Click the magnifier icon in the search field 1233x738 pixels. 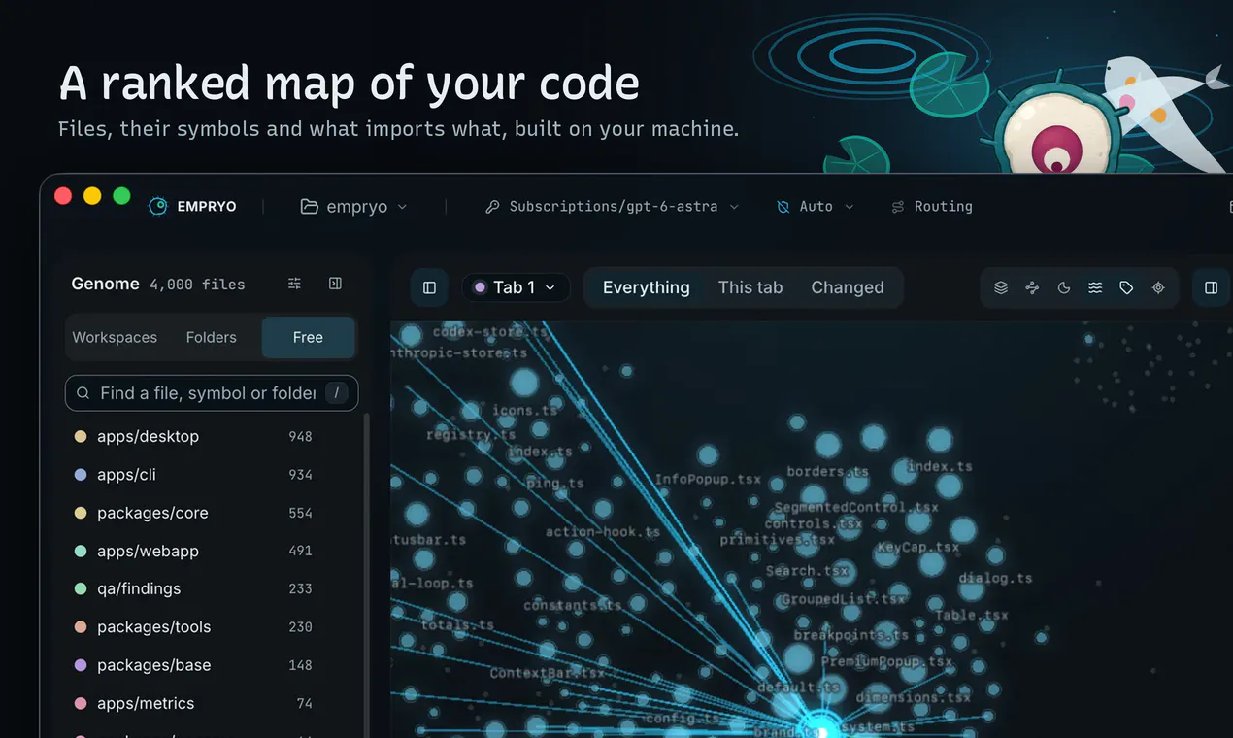tap(83, 393)
